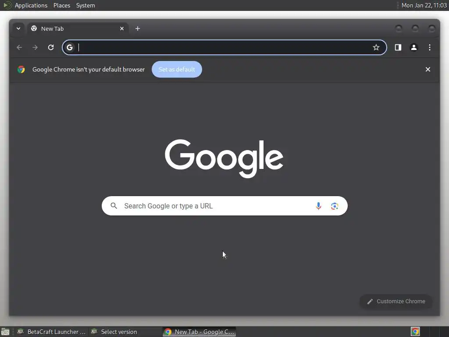This screenshot has height=337, width=449.
Task: Go back with the back arrow
Action: (19, 47)
